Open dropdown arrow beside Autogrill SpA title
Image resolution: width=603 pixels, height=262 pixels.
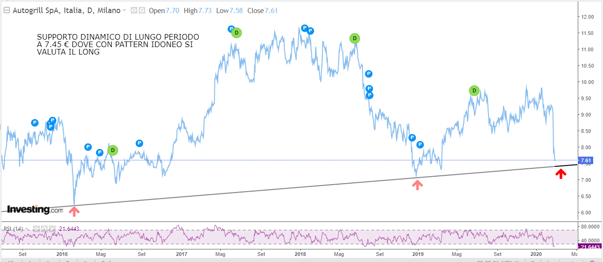click(x=124, y=11)
